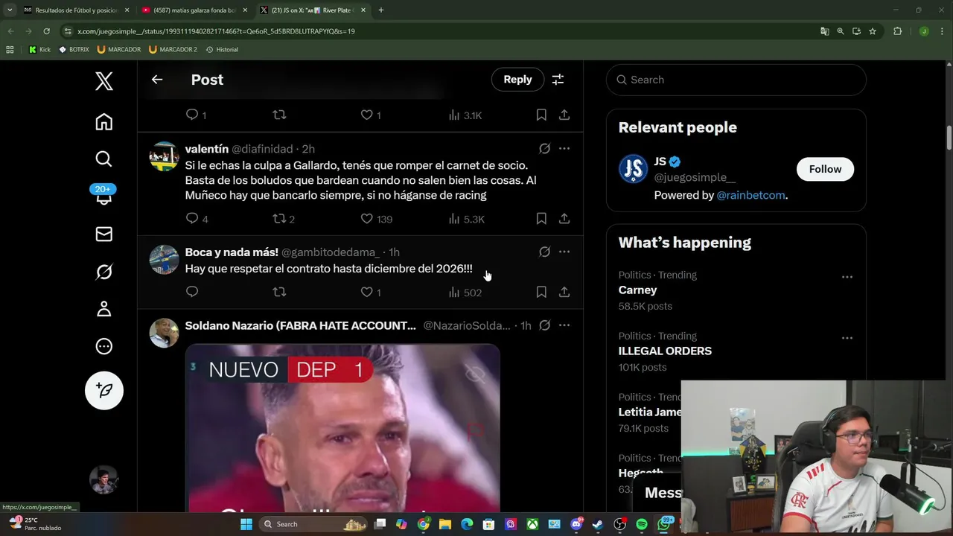The image size is (953, 536).
Task: Open MARCADOR 2 bookmark
Action: coord(173,49)
